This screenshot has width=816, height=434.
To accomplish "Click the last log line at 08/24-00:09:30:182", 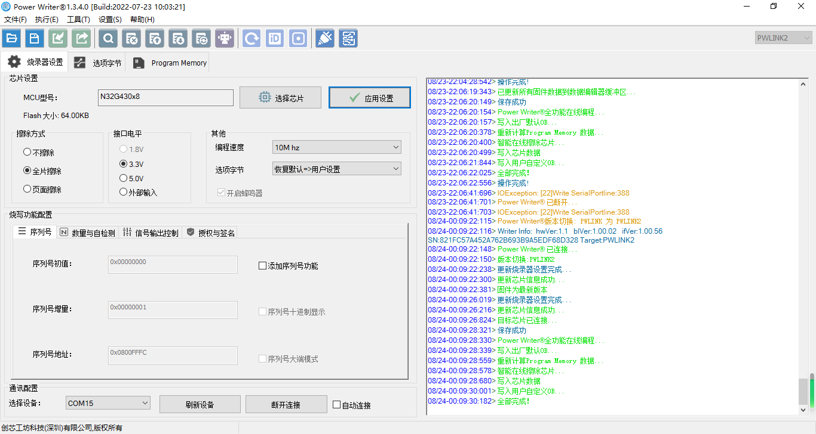I will tap(479, 401).
